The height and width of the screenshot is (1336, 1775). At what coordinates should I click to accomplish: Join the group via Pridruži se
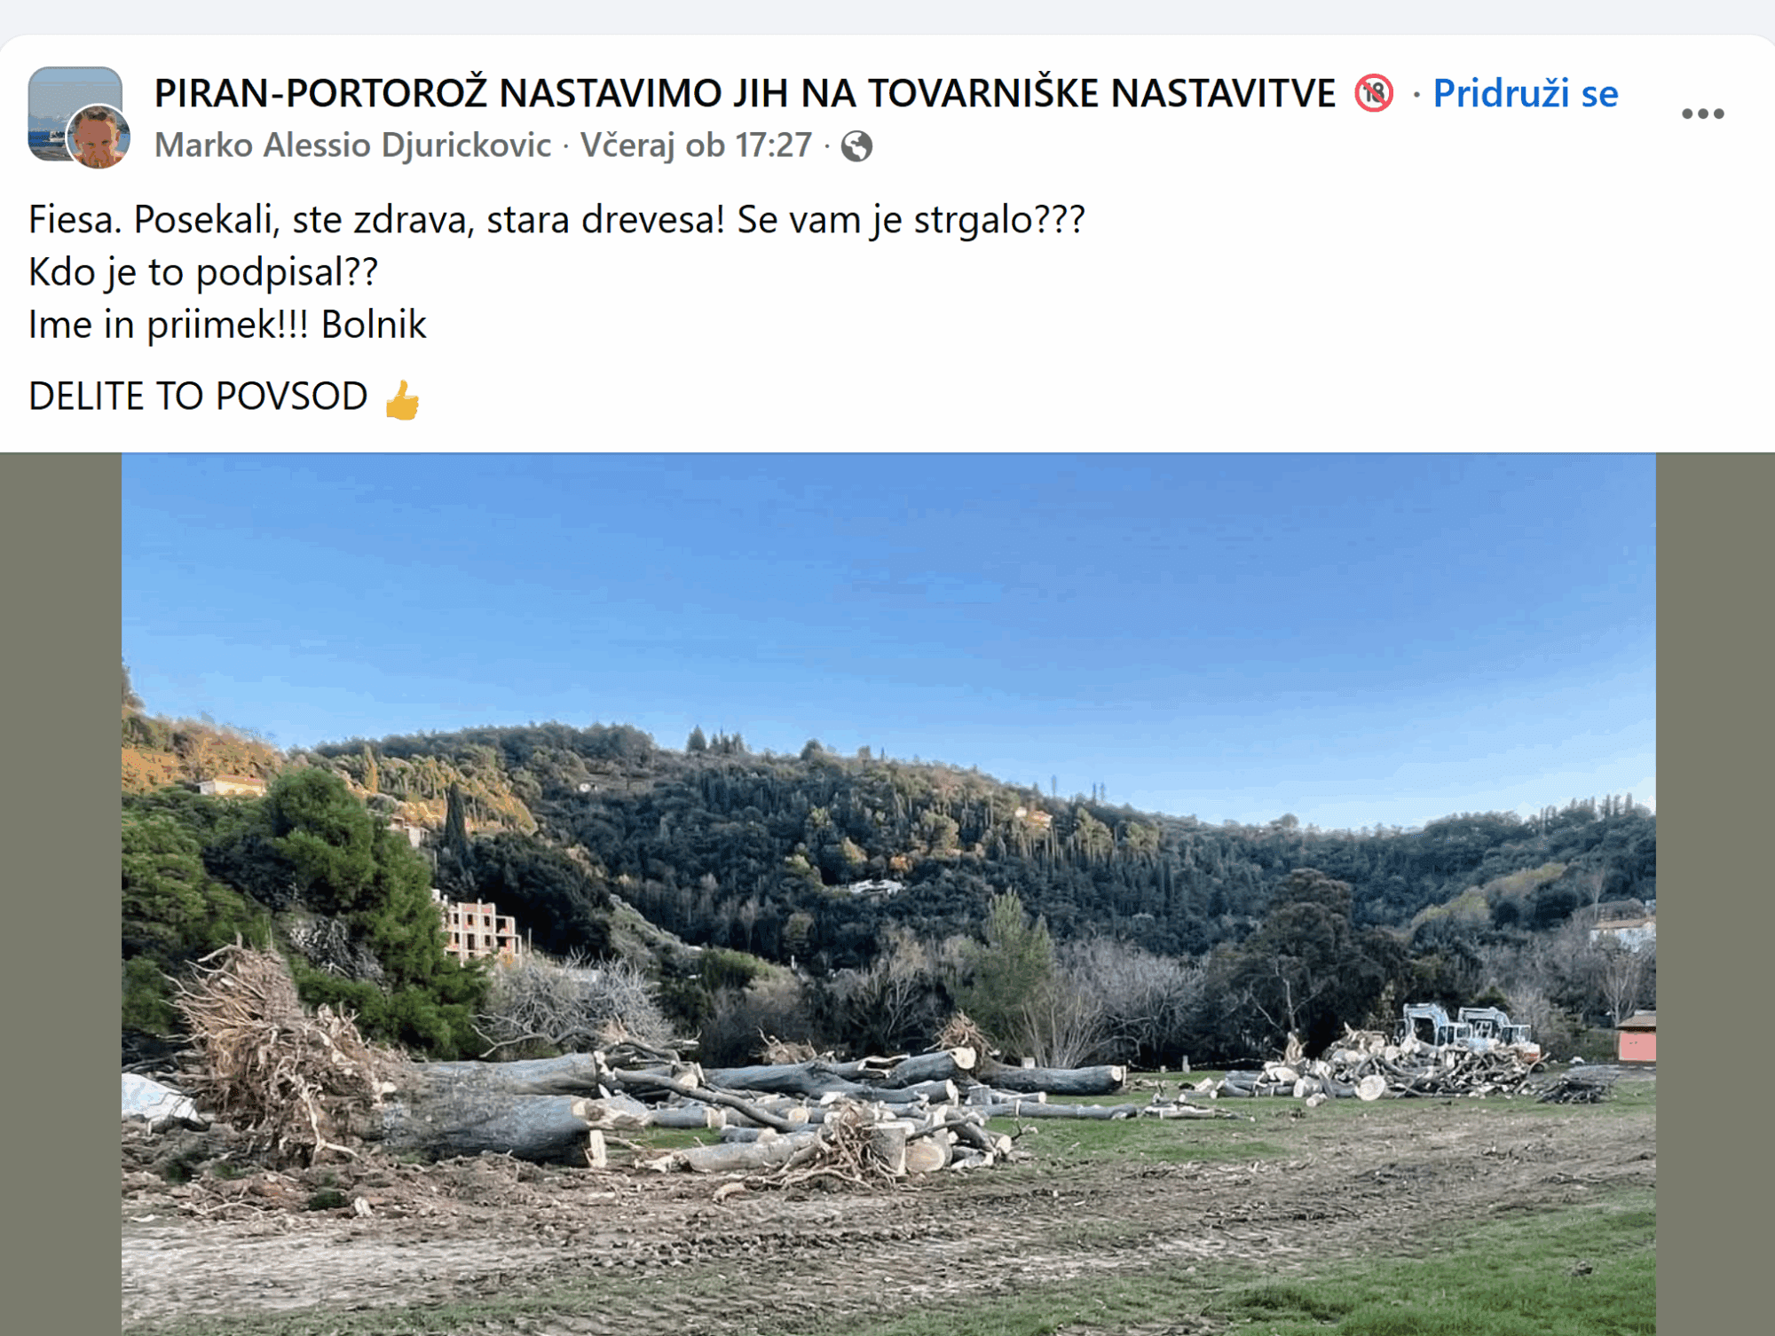pyautogui.click(x=1525, y=93)
